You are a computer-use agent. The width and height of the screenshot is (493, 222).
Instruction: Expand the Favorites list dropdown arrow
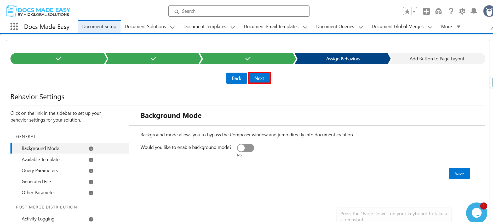pyautogui.click(x=414, y=11)
